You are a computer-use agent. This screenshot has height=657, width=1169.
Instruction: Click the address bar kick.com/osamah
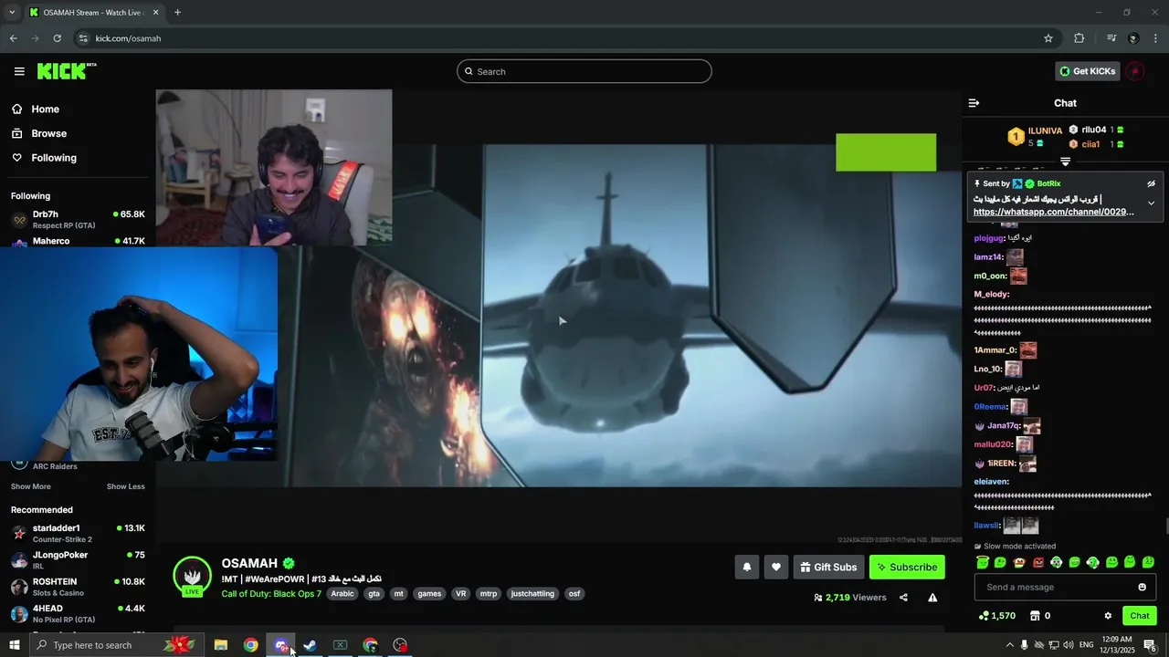(128, 38)
